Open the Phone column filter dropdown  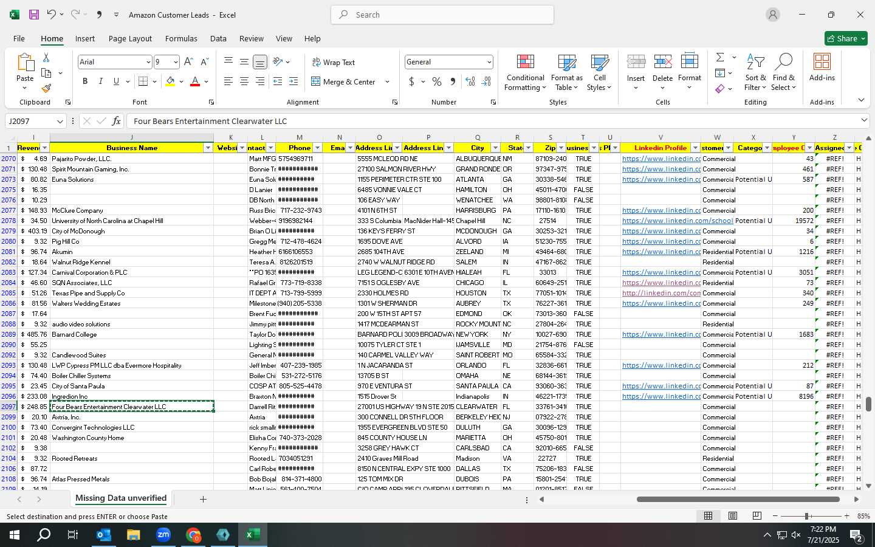(x=317, y=148)
